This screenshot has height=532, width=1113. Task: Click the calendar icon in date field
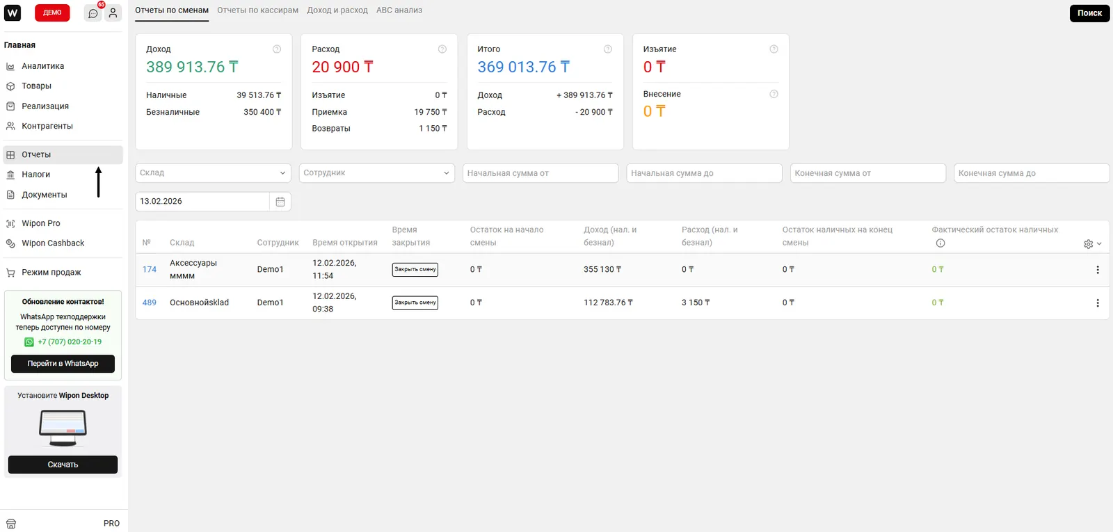[x=280, y=202]
